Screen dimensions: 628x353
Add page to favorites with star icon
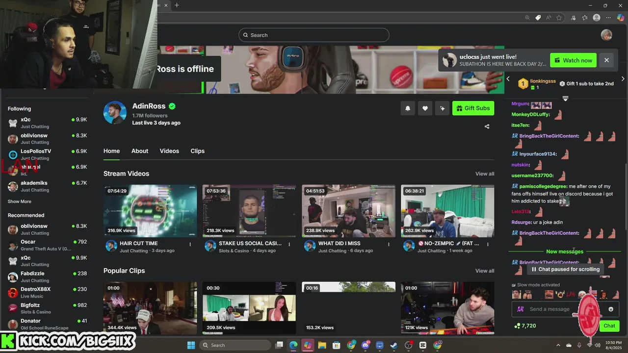coord(559,18)
